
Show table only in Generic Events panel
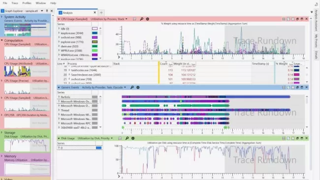pyautogui.click(x=293, y=88)
